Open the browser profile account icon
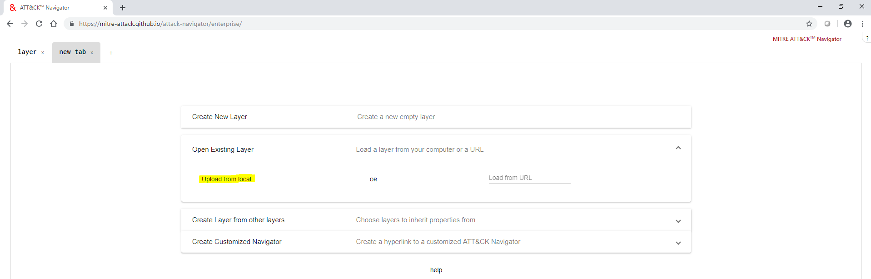Image resolution: width=871 pixels, height=279 pixels. pyautogui.click(x=848, y=24)
